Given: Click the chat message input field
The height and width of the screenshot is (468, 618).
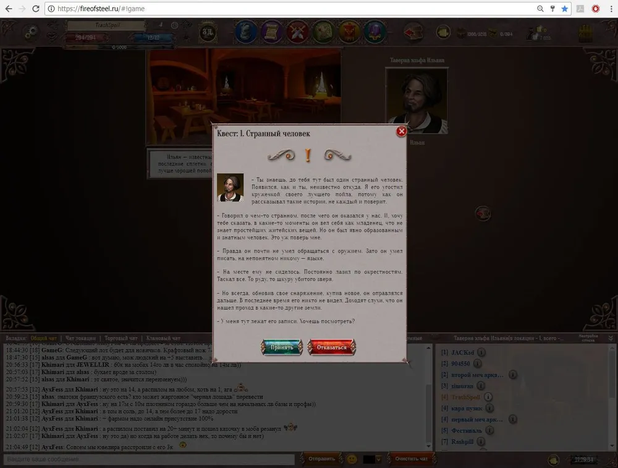Looking at the screenshot, I should point(149,459).
